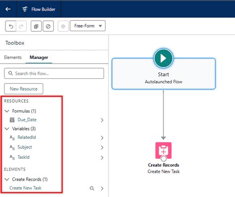This screenshot has height=197, width=235.
Task: Locate Create New Task on canvas magnifier
Action: [x=92, y=189]
